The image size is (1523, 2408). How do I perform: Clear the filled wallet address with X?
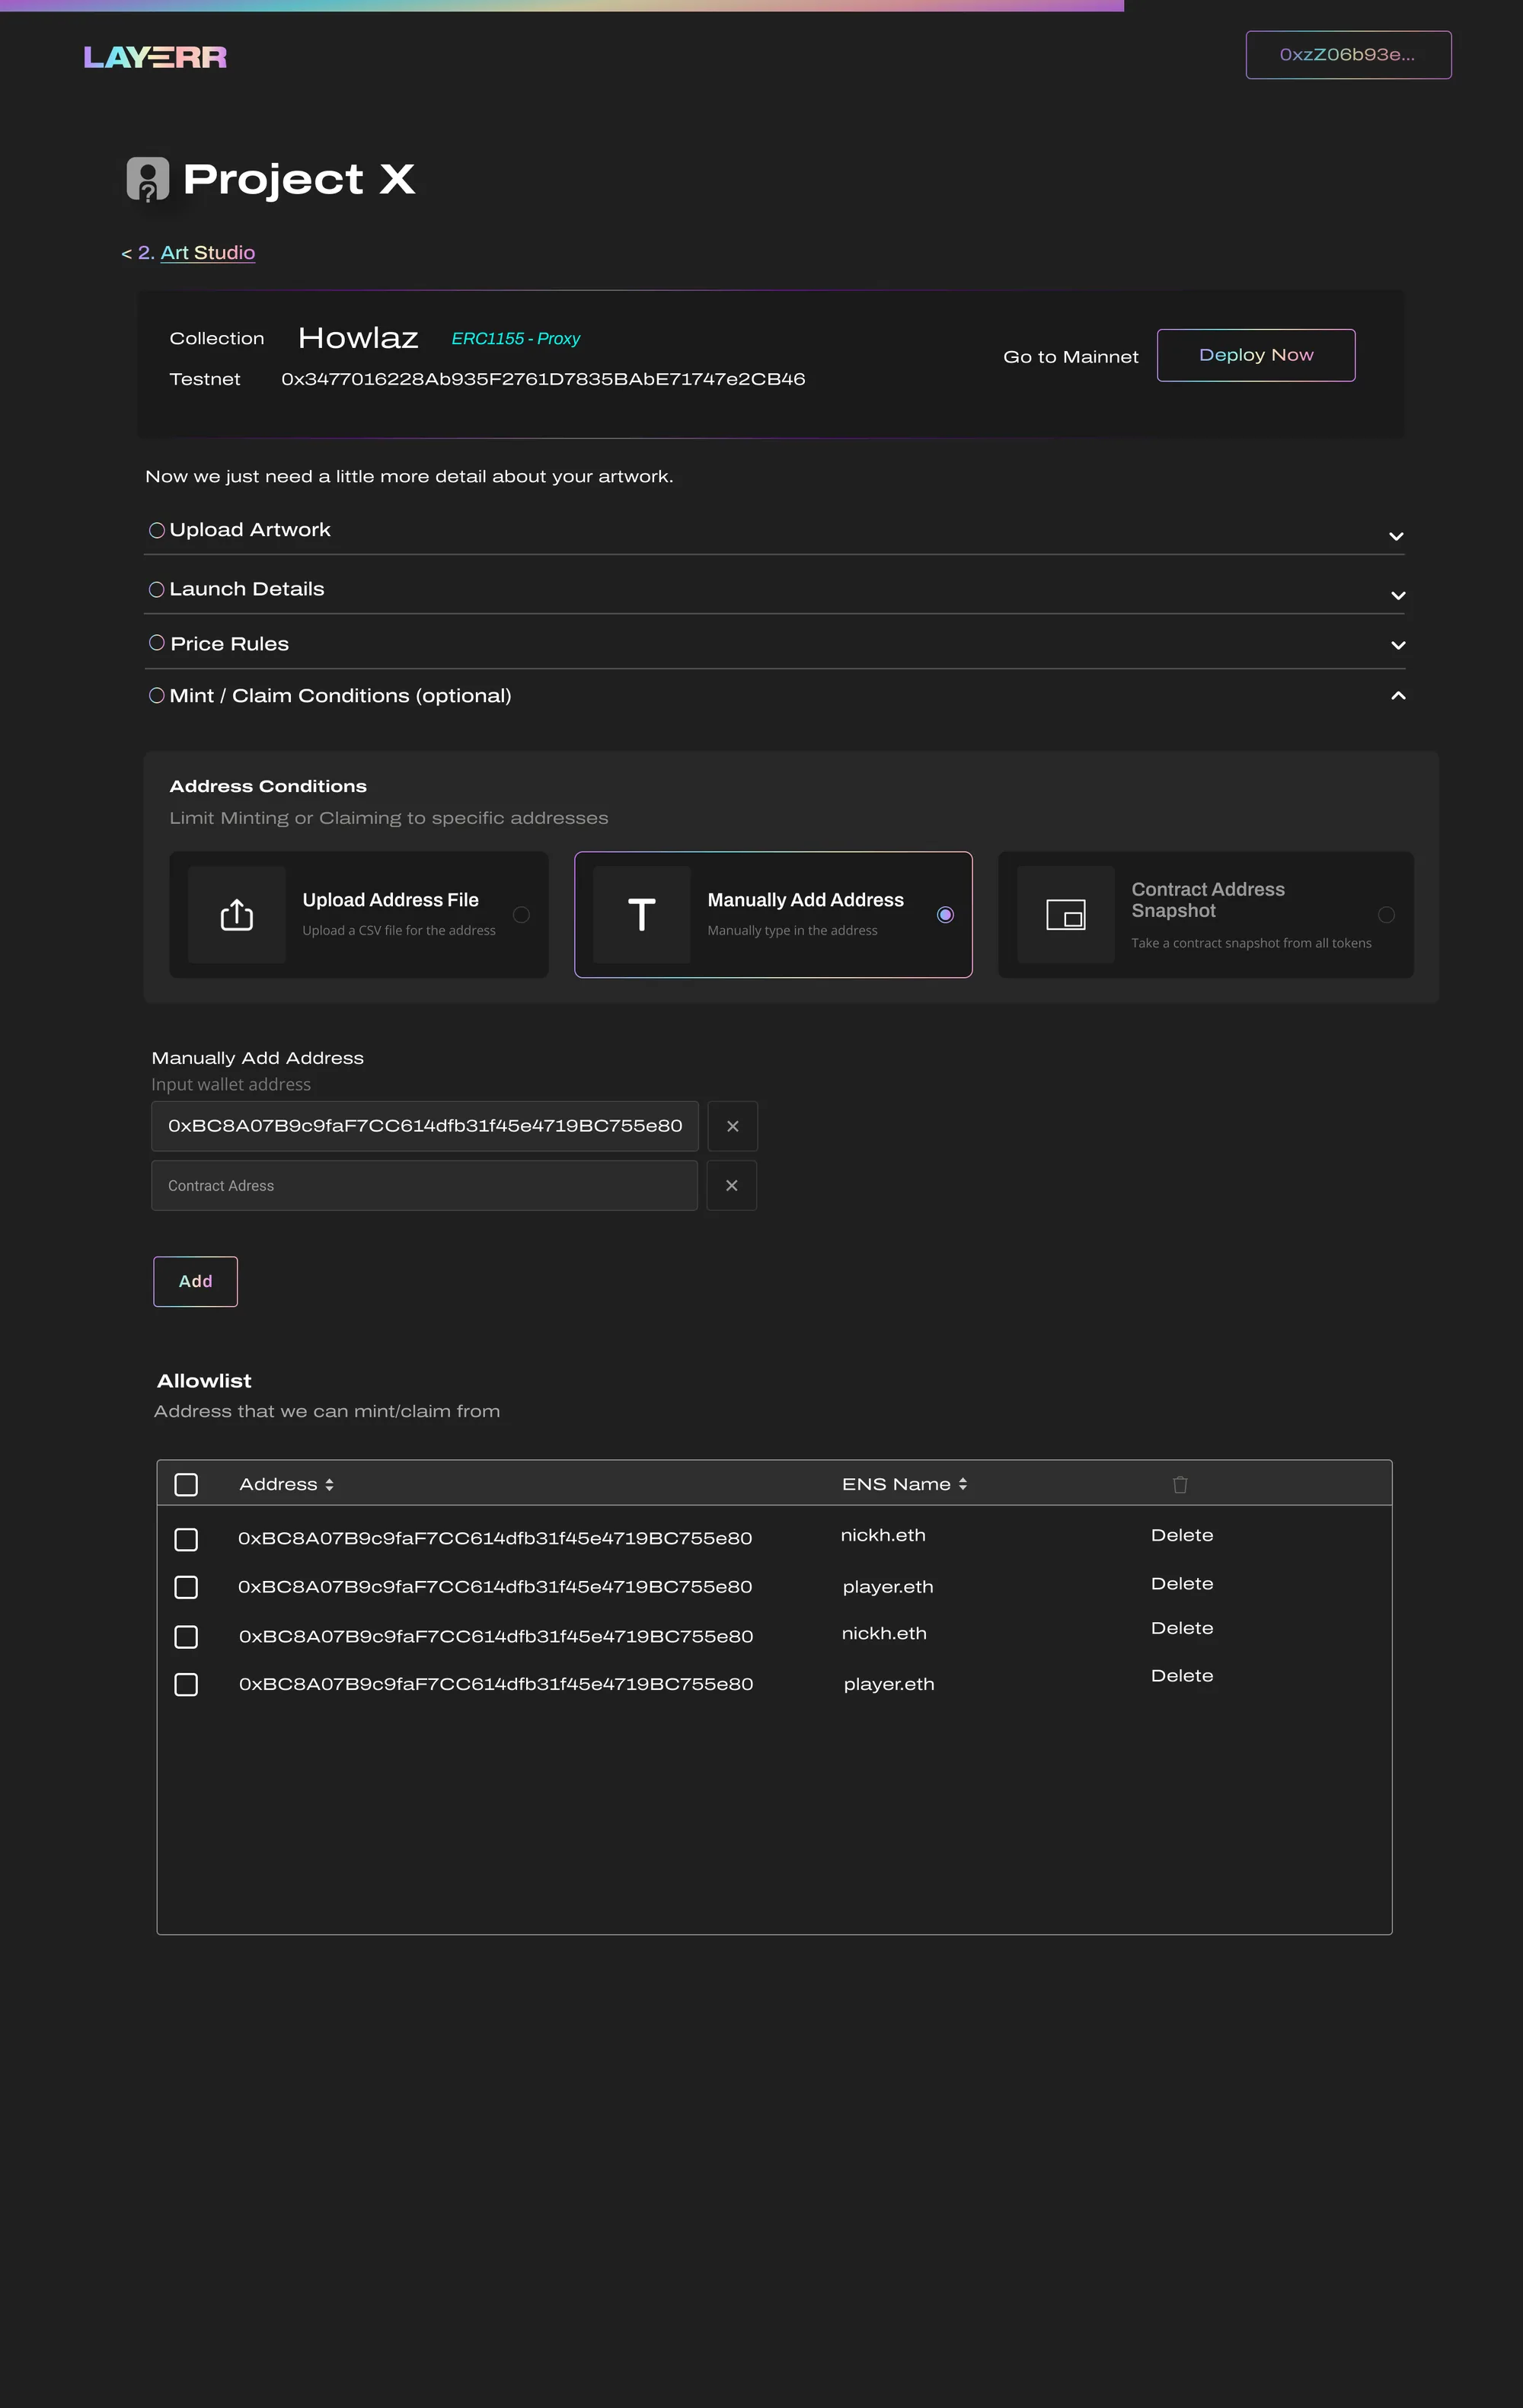(733, 1126)
